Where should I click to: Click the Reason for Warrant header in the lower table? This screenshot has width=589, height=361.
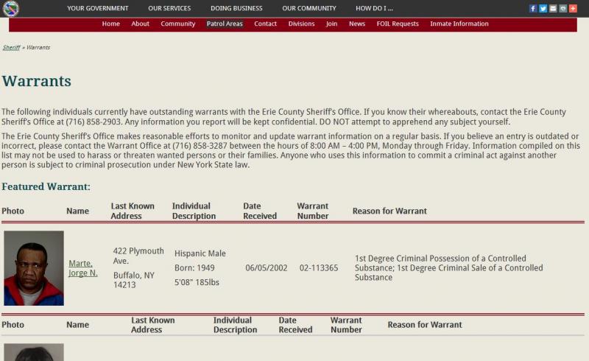coord(425,324)
